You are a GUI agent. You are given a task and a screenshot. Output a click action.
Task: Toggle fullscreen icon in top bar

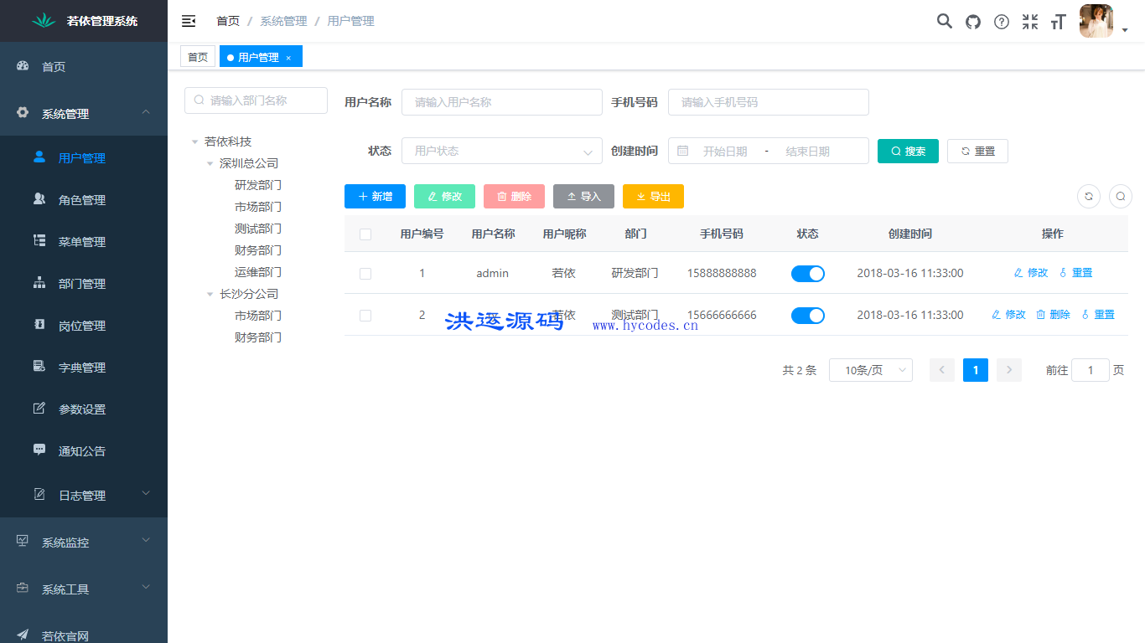(1030, 22)
